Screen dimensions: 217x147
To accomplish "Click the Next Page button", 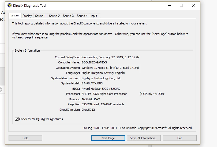I will pyautogui.click(x=108, y=138).
